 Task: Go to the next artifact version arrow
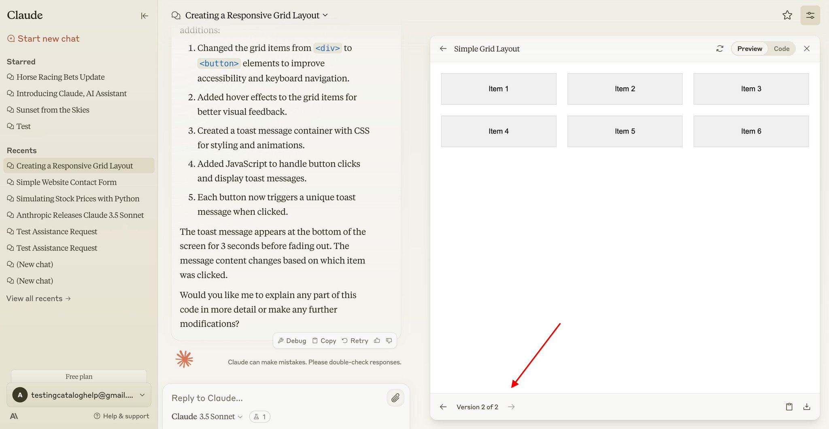[511, 407]
